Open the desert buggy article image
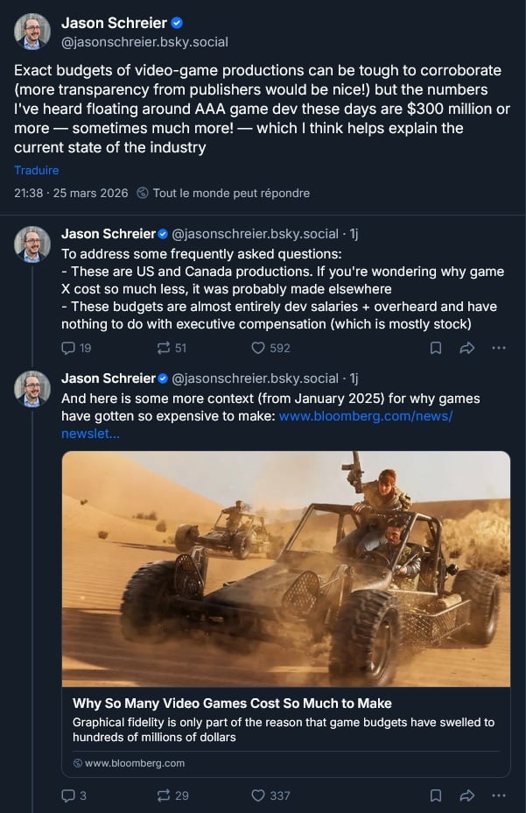 (x=285, y=569)
